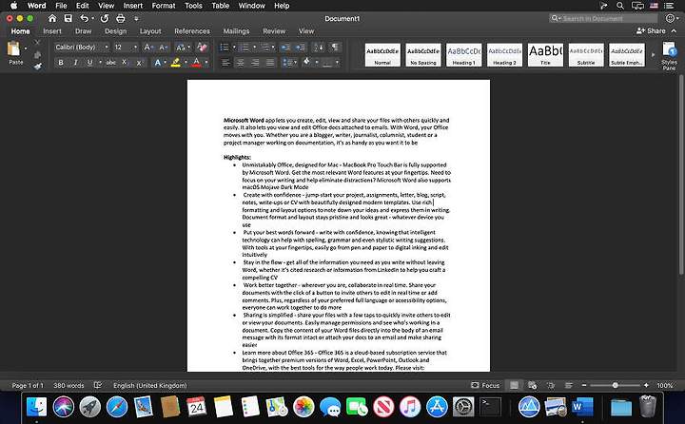Viewport: 685px width, 424px height.
Task: Click the spelling and grammar check icon in status bar
Action: (x=98, y=385)
